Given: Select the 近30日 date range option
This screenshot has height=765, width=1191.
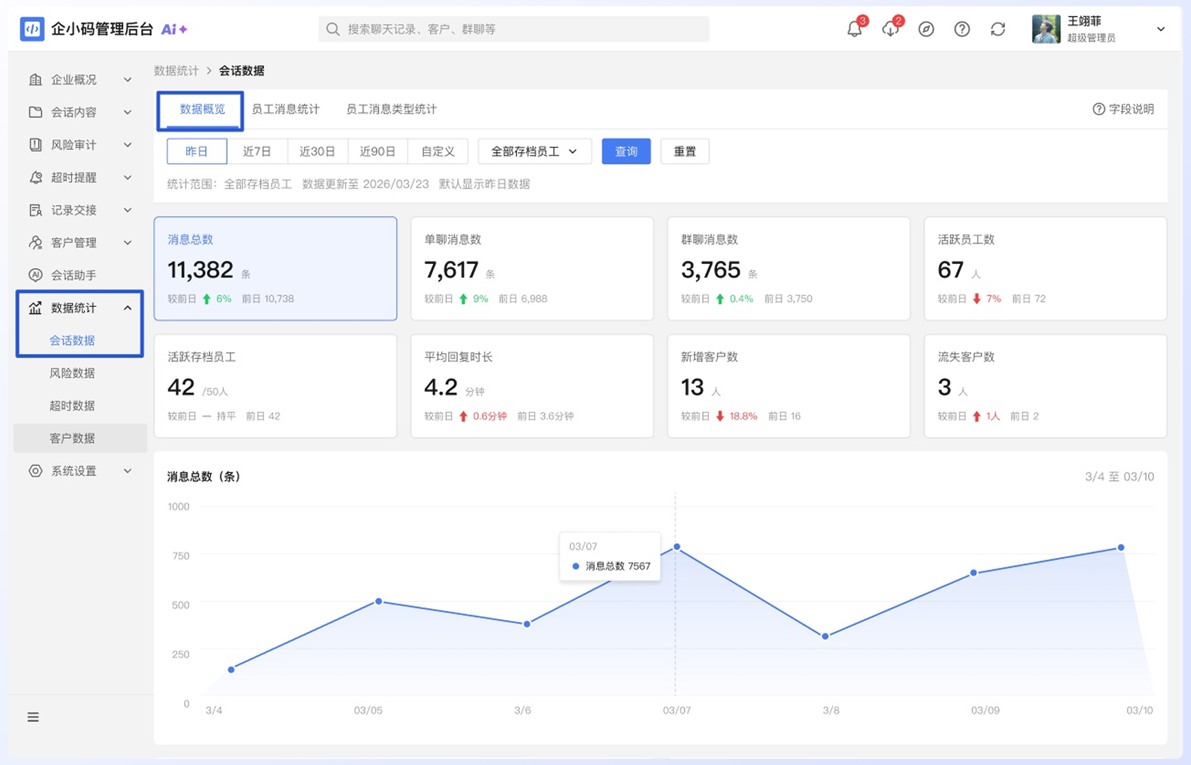Looking at the screenshot, I should coord(317,151).
